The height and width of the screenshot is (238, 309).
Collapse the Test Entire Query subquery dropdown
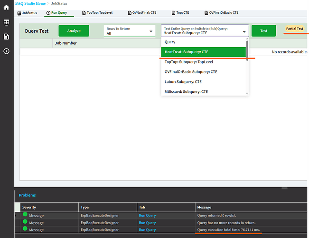point(244,31)
